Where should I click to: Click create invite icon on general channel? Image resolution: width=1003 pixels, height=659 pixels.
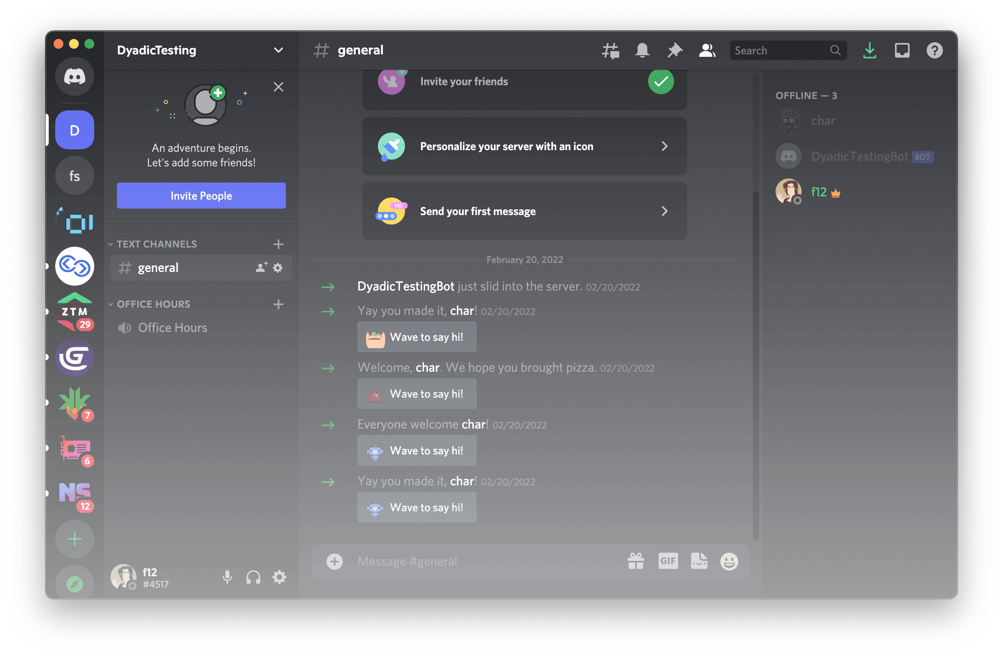tap(262, 267)
